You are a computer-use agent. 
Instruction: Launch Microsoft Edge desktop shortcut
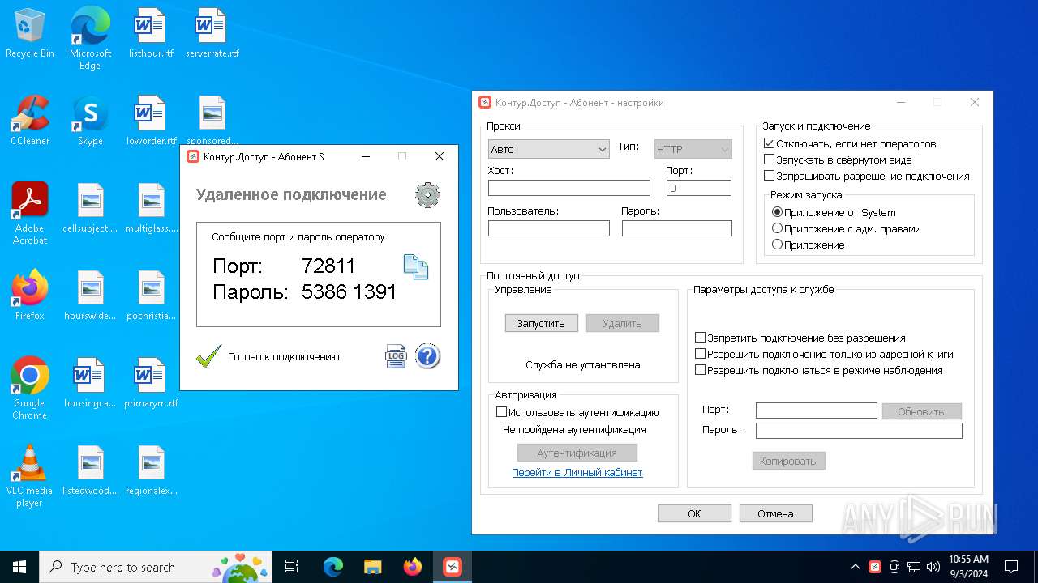pos(90,39)
